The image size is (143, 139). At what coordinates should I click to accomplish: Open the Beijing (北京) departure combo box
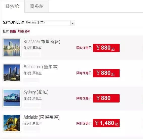click(50, 23)
